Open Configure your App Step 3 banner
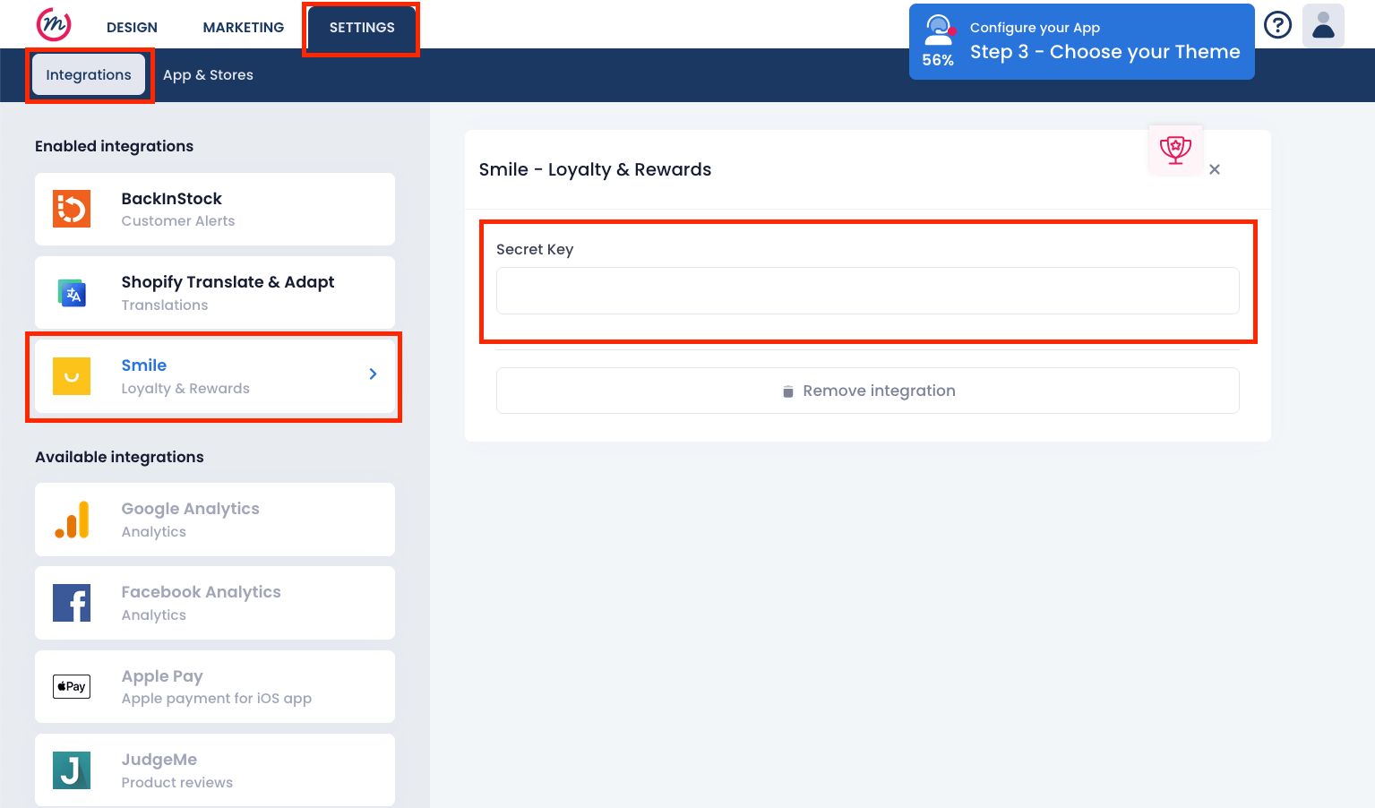This screenshot has width=1375, height=808. (1081, 42)
